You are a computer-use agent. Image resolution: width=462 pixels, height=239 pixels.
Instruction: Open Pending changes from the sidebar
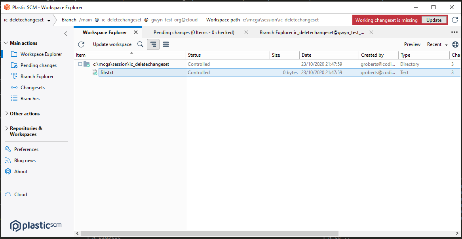click(14, 65)
